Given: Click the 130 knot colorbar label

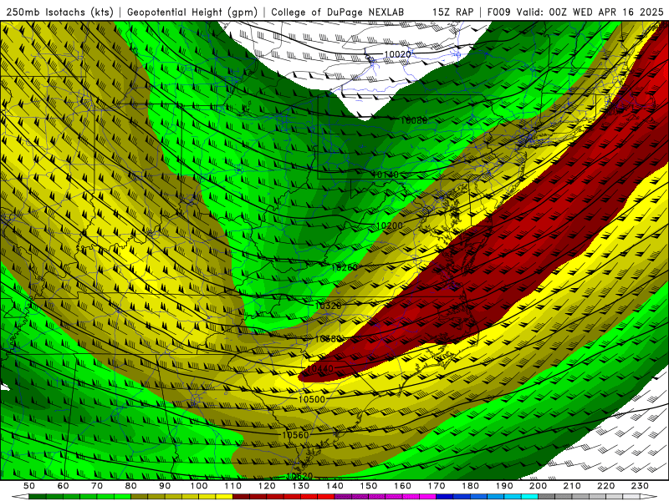Looking at the screenshot, I should 301,486.
